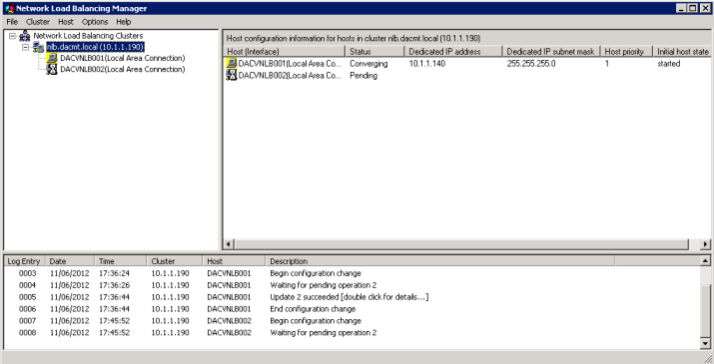Collapse the Network Load Balancing Clusters node

point(12,36)
